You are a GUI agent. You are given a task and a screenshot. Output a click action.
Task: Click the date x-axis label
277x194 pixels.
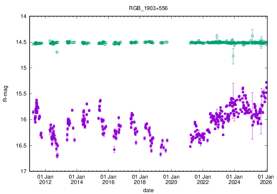[148, 190]
